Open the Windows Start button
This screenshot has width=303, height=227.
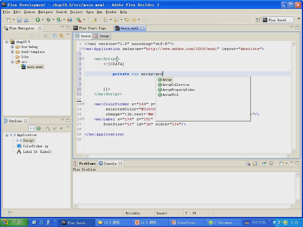pos(14,223)
